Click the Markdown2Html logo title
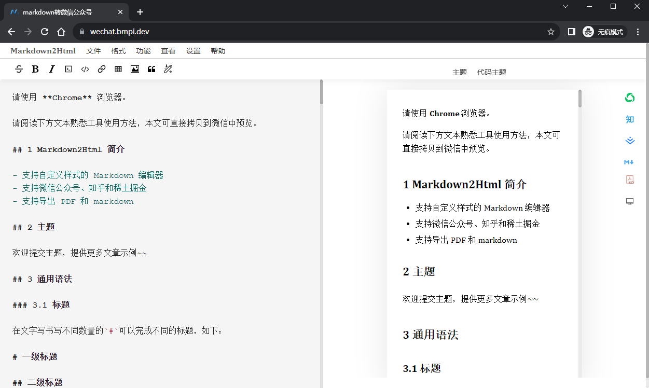This screenshot has height=388, width=649. pyautogui.click(x=43, y=51)
